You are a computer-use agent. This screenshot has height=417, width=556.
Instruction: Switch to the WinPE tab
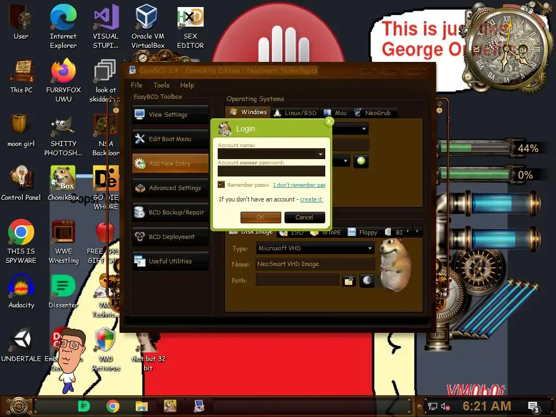pyautogui.click(x=326, y=232)
